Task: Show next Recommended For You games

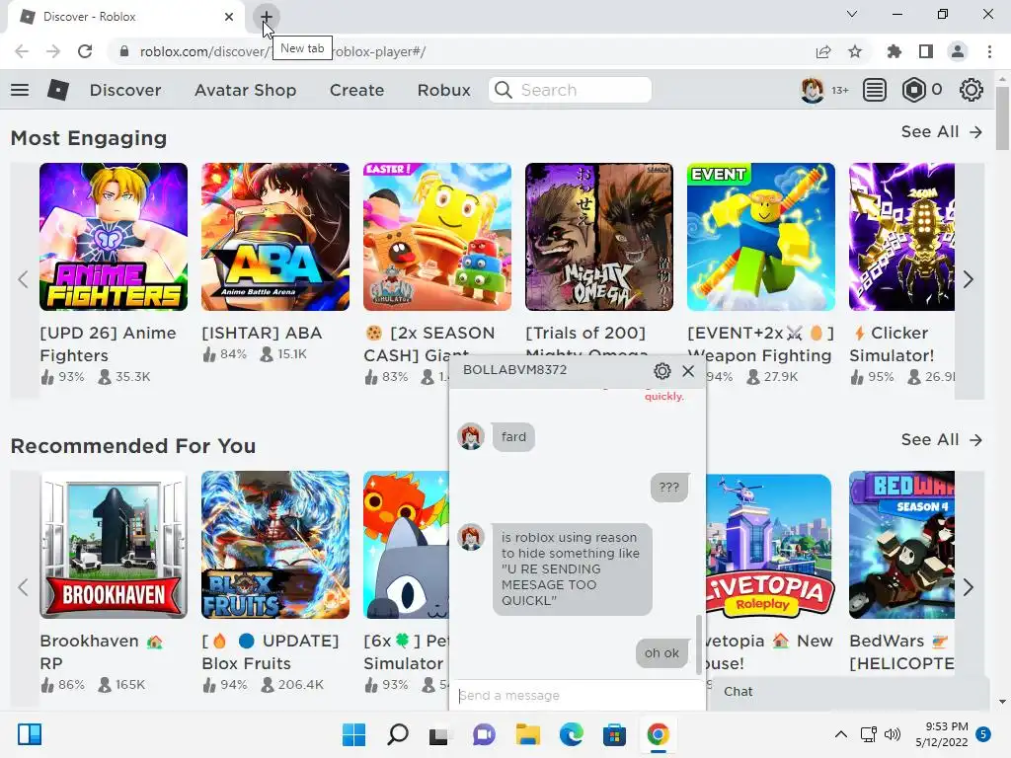Action: (x=968, y=587)
